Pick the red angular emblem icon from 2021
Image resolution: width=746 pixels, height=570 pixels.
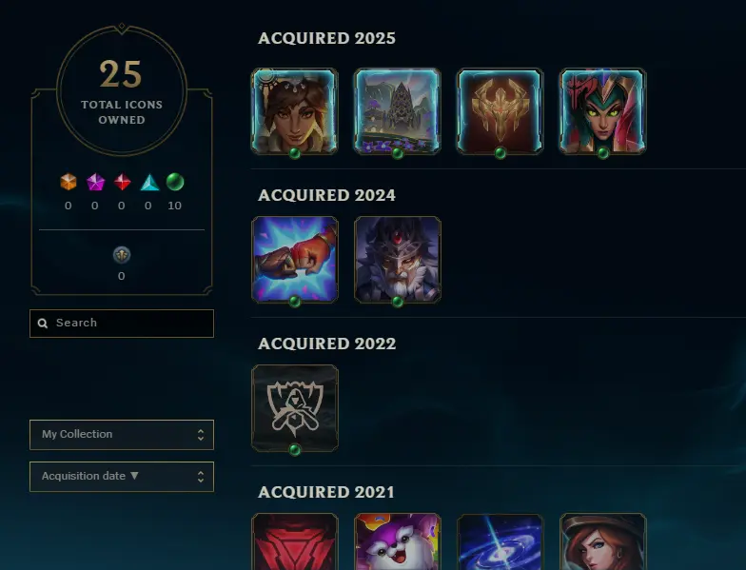(x=295, y=541)
